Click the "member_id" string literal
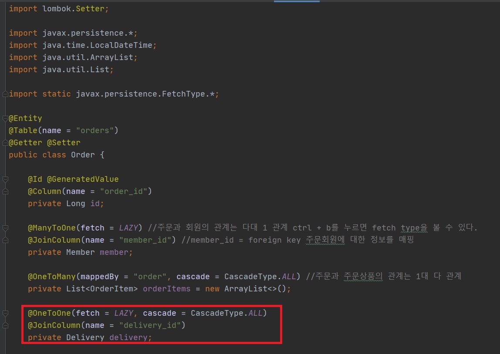This screenshot has height=354, width=500. click(145, 240)
